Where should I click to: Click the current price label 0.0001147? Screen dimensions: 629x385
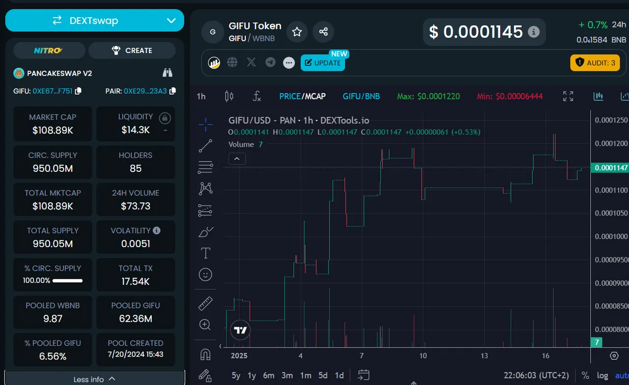click(611, 168)
